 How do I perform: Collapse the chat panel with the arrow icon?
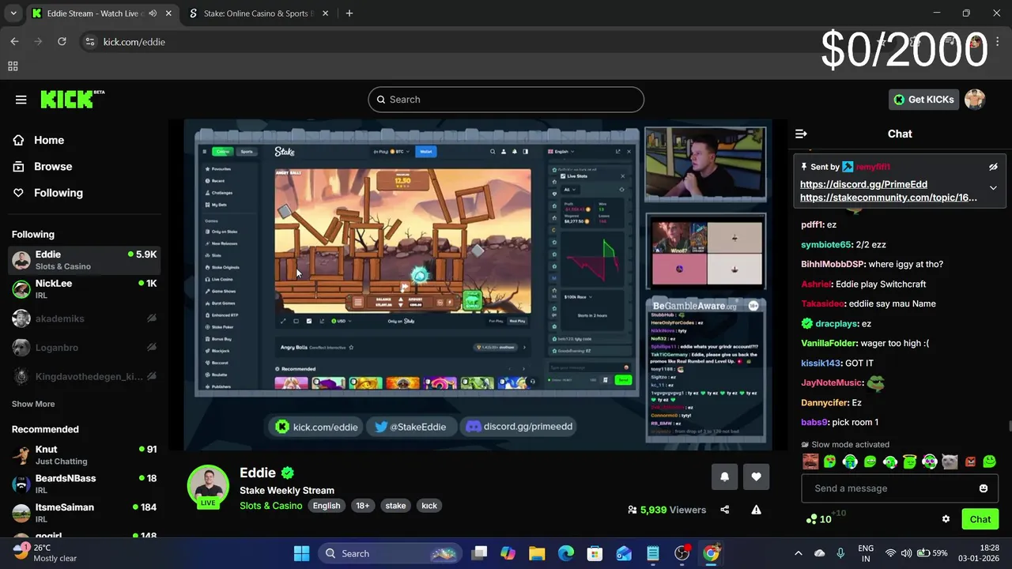point(801,134)
